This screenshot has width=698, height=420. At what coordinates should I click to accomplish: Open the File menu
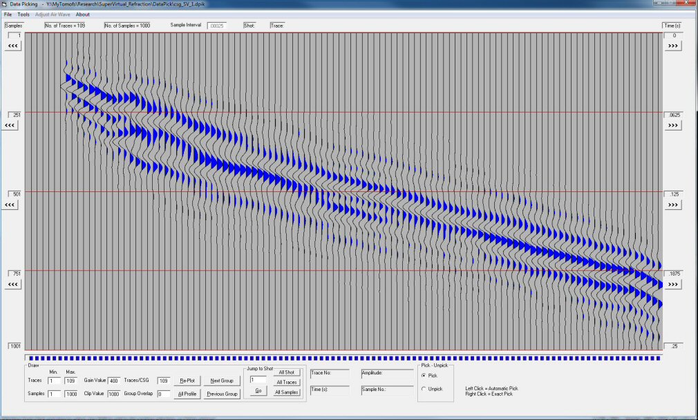point(8,15)
